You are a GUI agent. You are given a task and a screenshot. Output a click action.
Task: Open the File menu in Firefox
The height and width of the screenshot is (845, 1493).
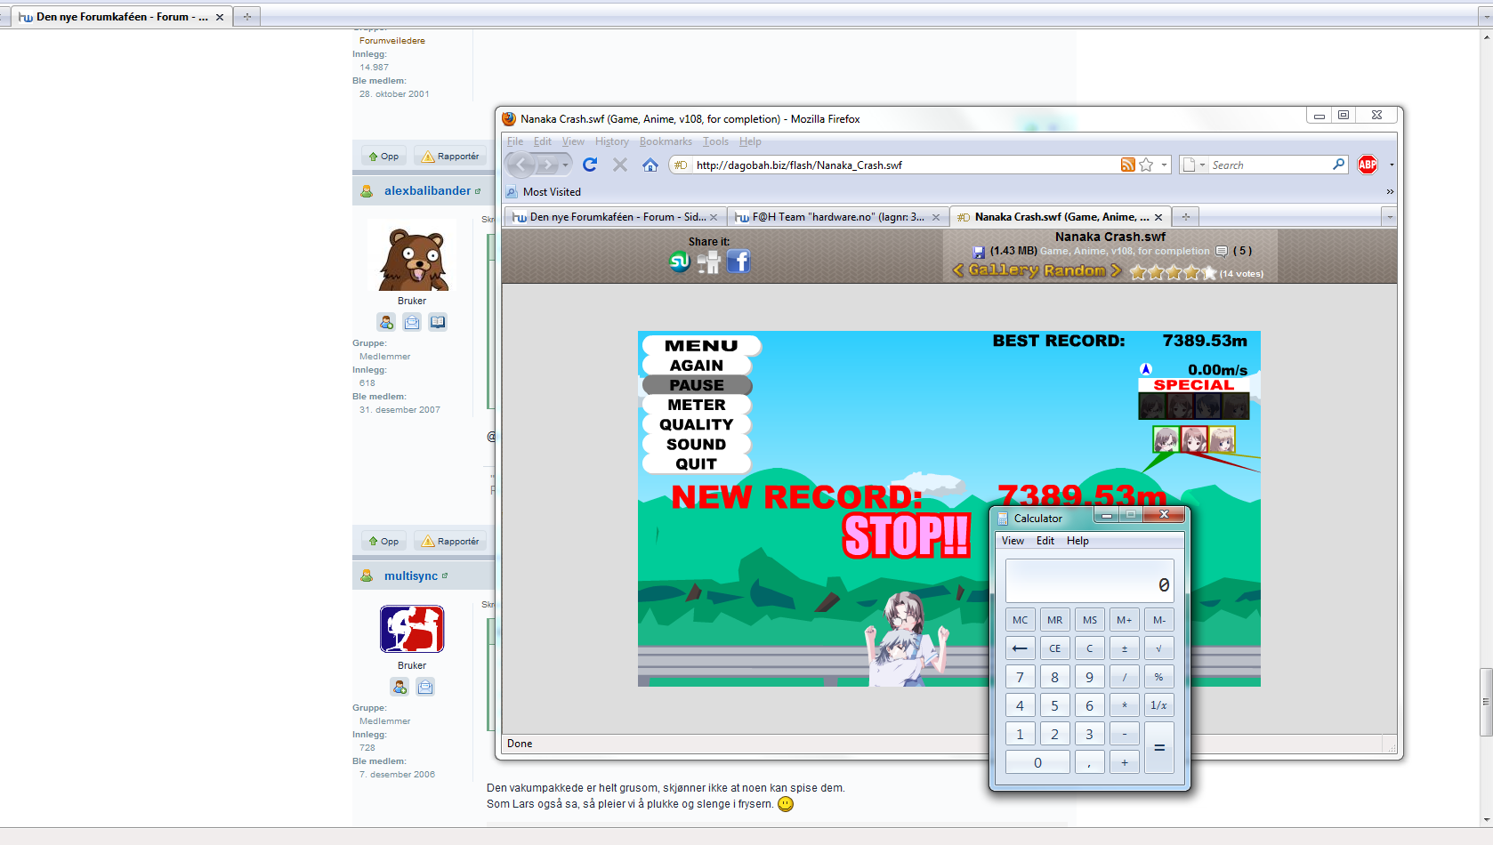[515, 141]
